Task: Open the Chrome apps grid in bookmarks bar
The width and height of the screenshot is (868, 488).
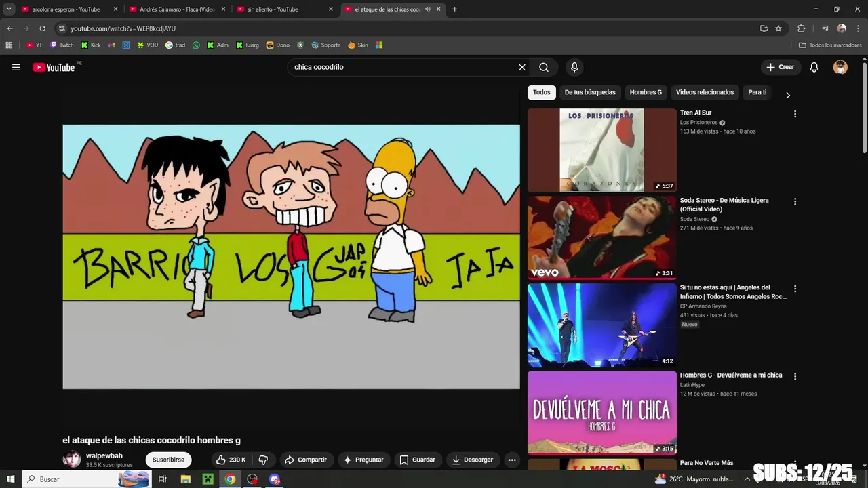Action: 9,45
